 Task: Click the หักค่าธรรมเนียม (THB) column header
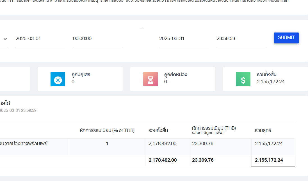point(214,128)
